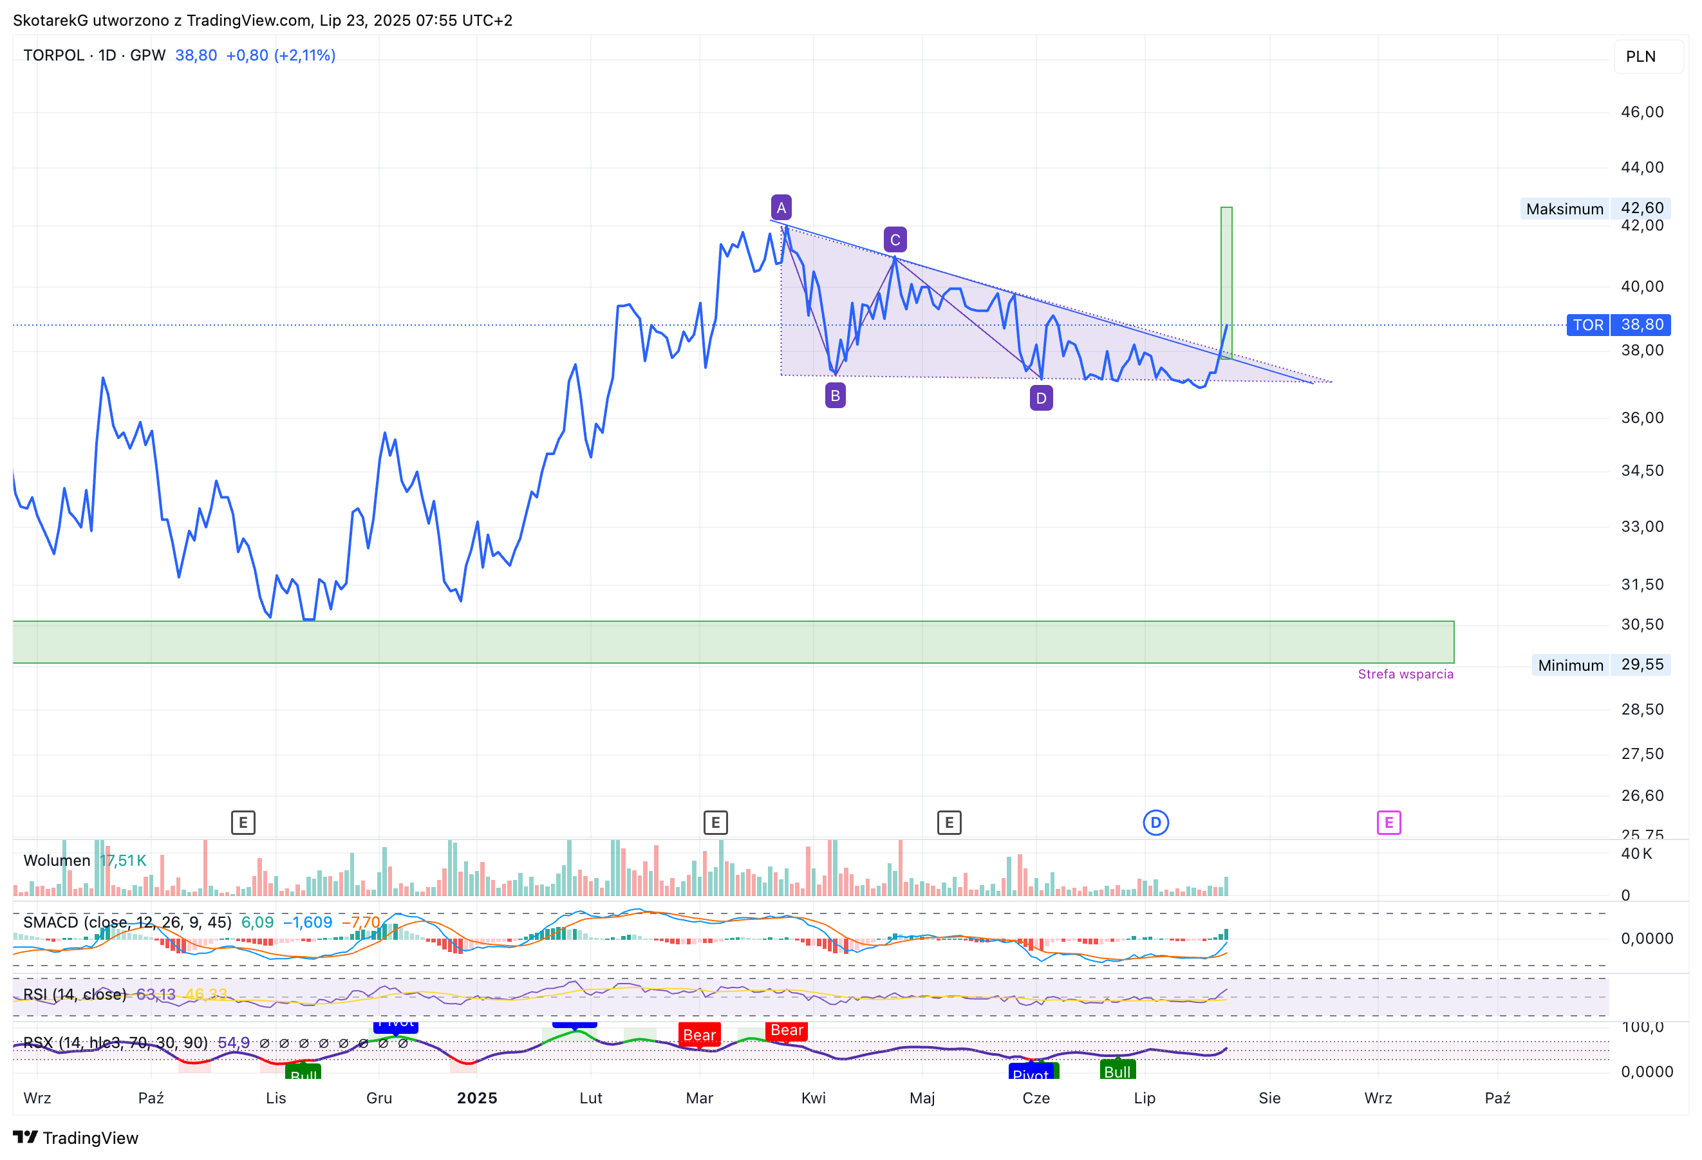The width and height of the screenshot is (1702, 1160).
Task: Select the RSI (14, close) legend
Action: coord(75,994)
